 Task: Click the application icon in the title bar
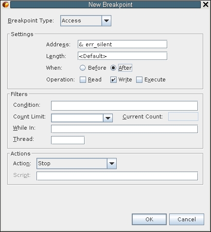tap(5, 4)
